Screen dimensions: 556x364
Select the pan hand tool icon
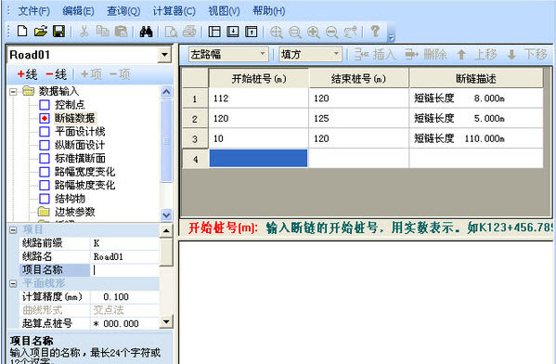(x=350, y=32)
